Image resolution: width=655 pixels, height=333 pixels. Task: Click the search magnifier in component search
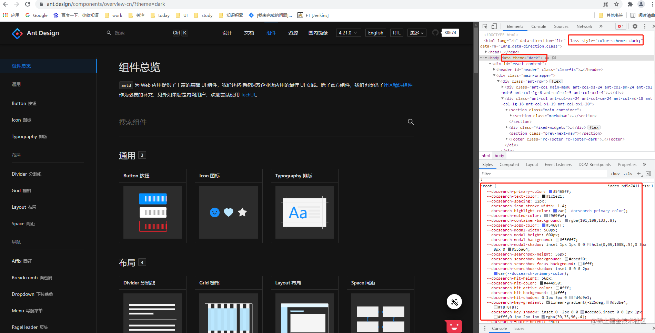click(x=411, y=122)
